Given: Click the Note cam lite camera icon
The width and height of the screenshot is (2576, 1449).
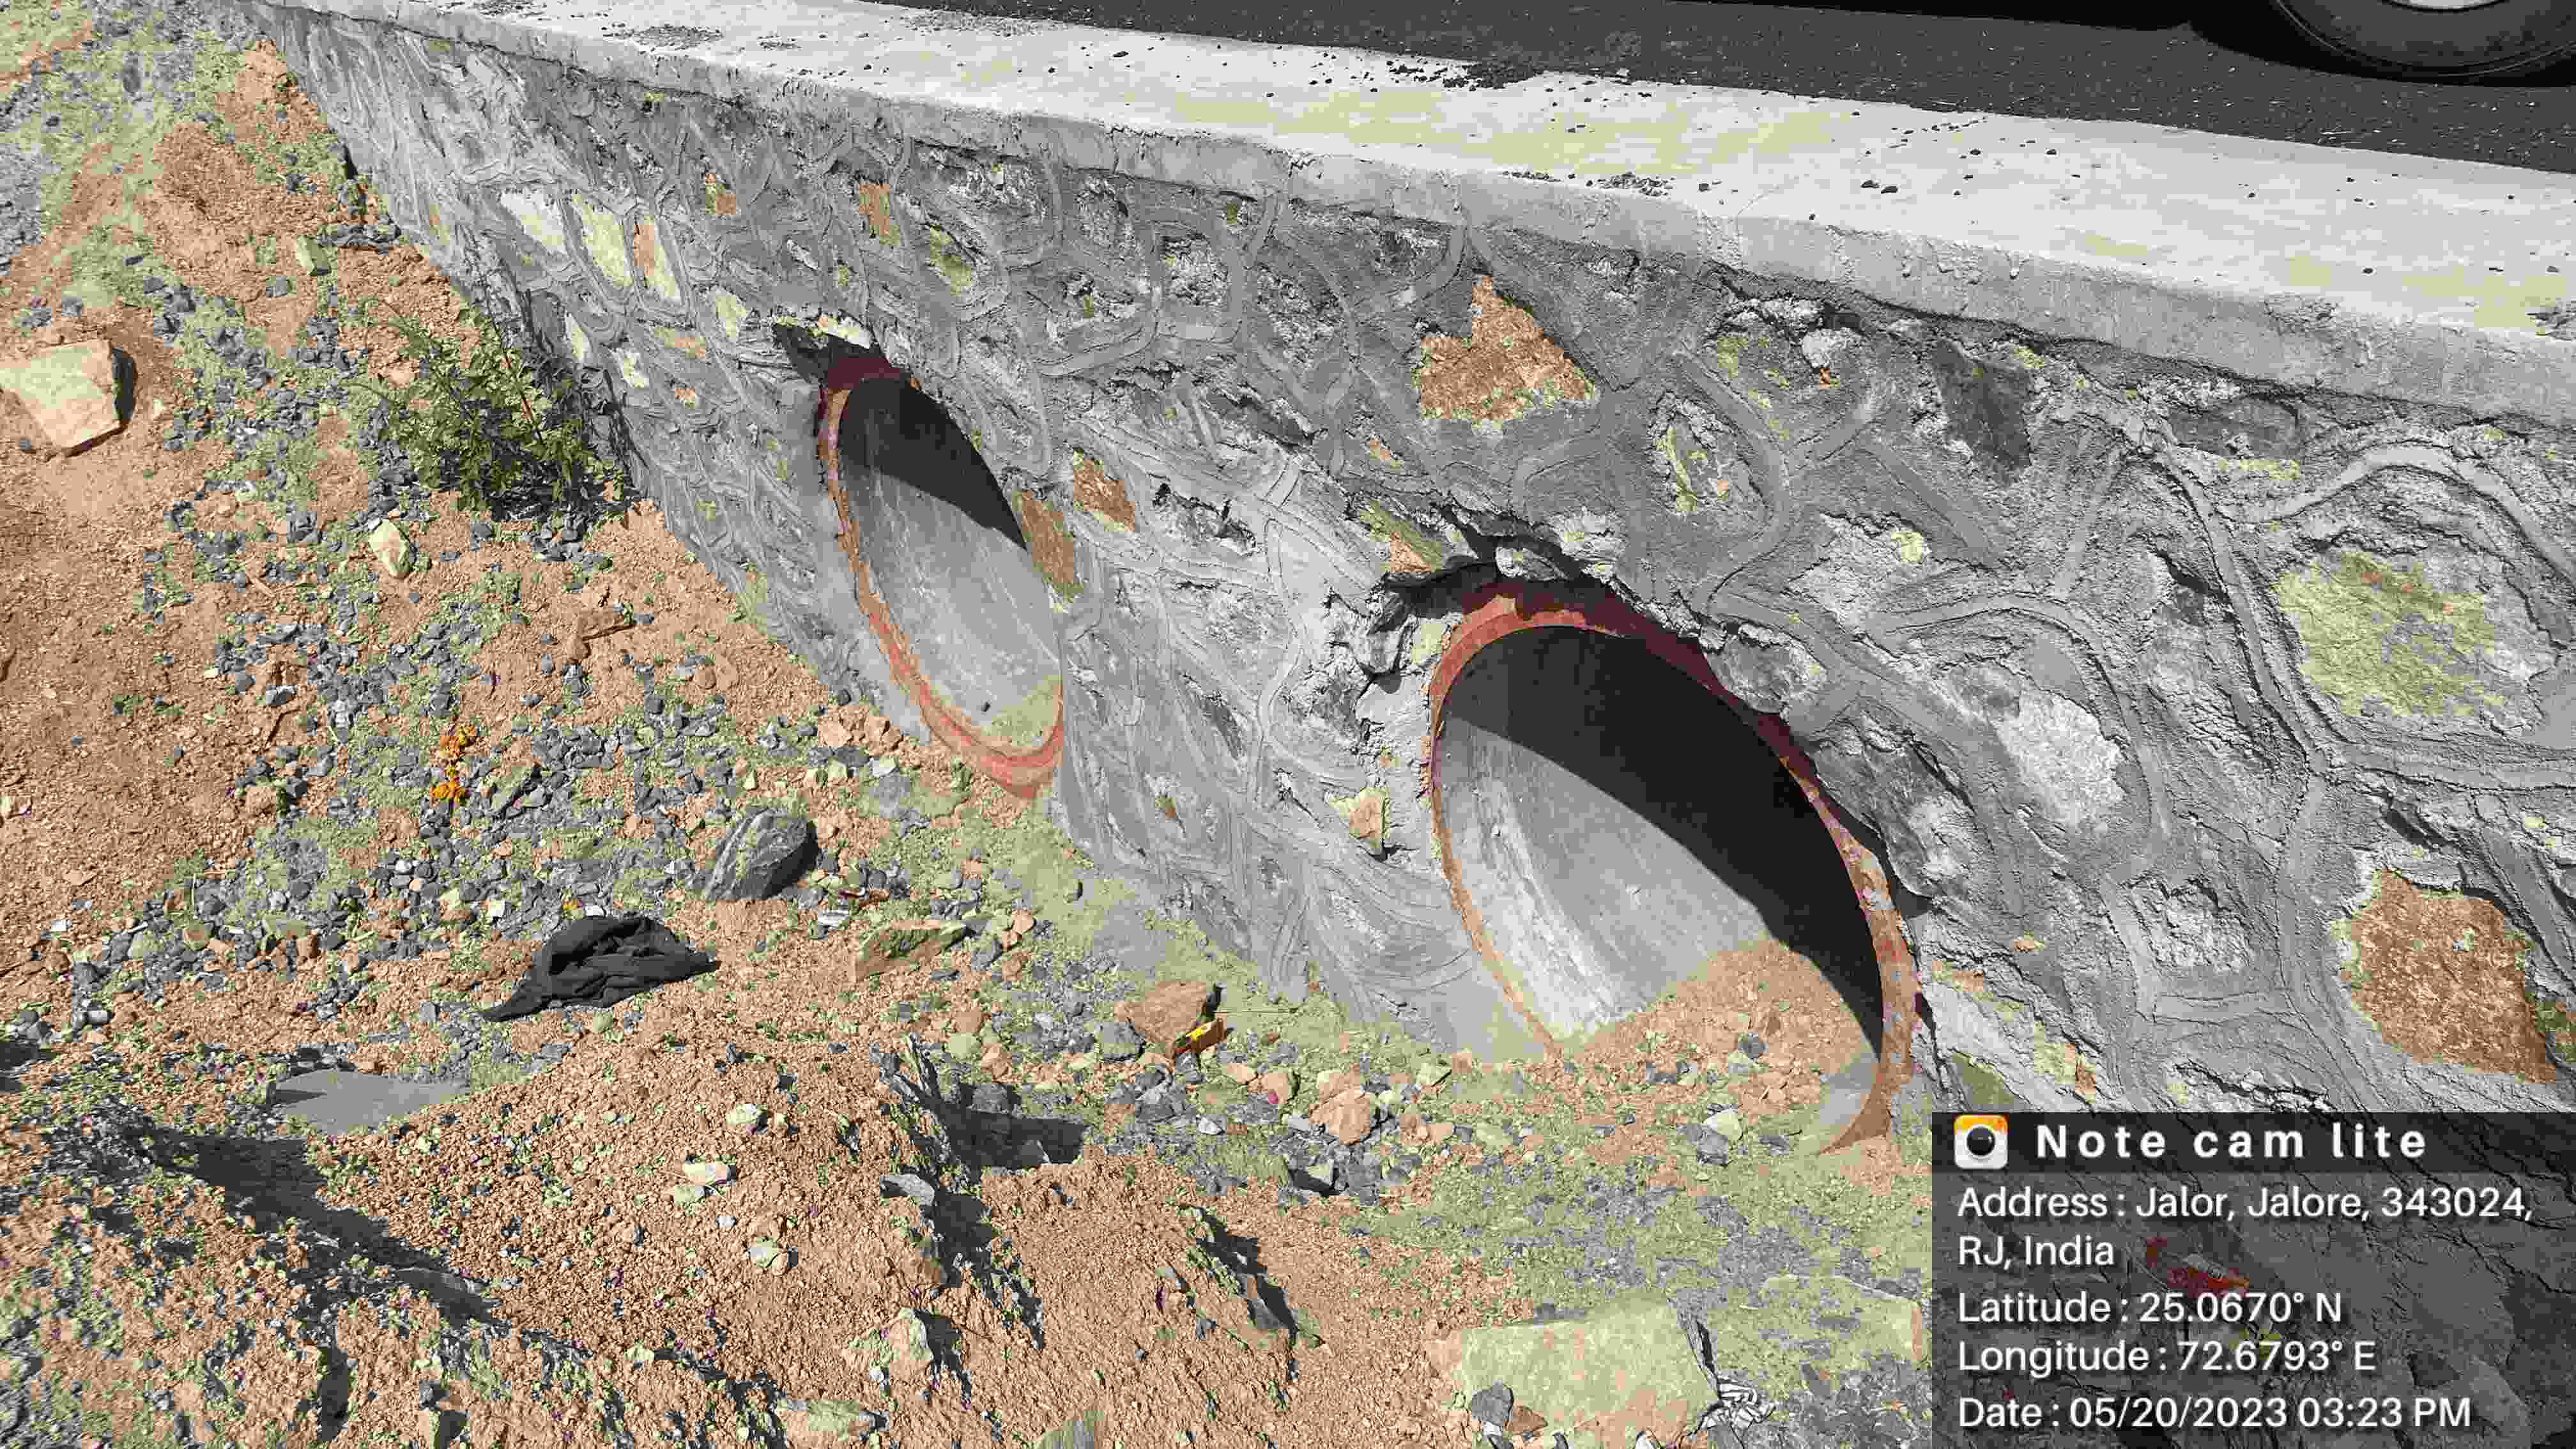Looking at the screenshot, I should (x=1980, y=1142).
